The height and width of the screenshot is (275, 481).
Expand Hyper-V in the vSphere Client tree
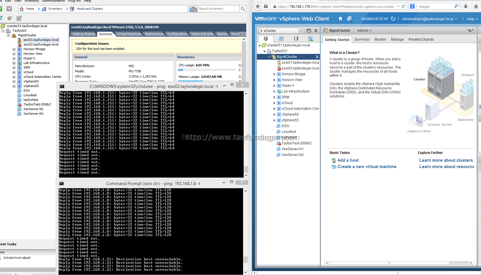pos(14,59)
